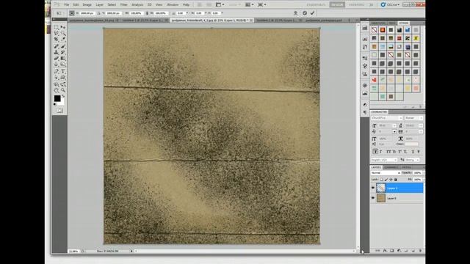Click the Delete layer trash icon
This screenshot has width=470, height=264.
(x=420, y=251)
